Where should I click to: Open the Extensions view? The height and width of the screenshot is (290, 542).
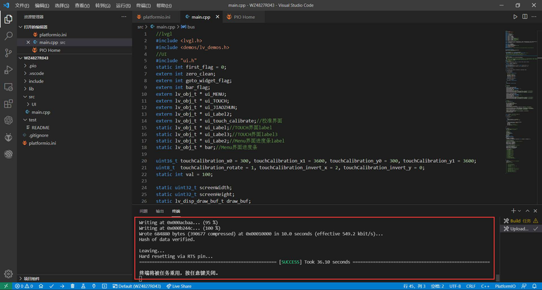(8, 103)
